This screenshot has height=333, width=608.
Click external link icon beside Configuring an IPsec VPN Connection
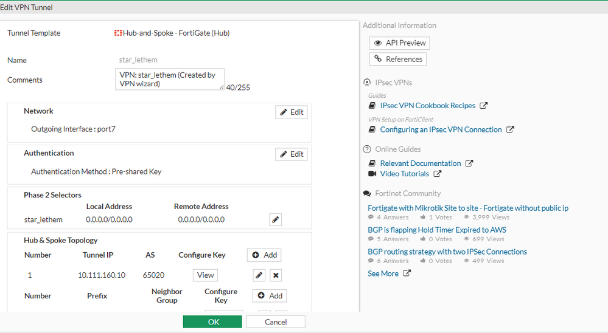pyautogui.click(x=510, y=129)
